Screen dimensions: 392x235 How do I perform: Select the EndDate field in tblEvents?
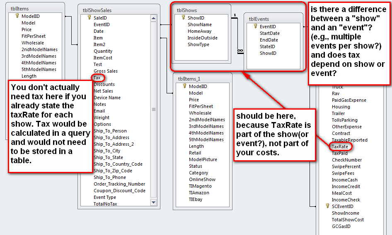269,40
